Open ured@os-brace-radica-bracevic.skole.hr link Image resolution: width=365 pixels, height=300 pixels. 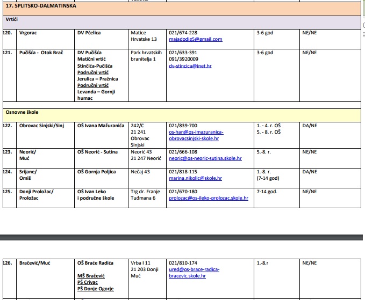point(194,273)
